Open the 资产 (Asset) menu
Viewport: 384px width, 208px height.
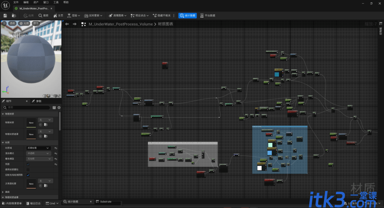(x=36, y=2)
